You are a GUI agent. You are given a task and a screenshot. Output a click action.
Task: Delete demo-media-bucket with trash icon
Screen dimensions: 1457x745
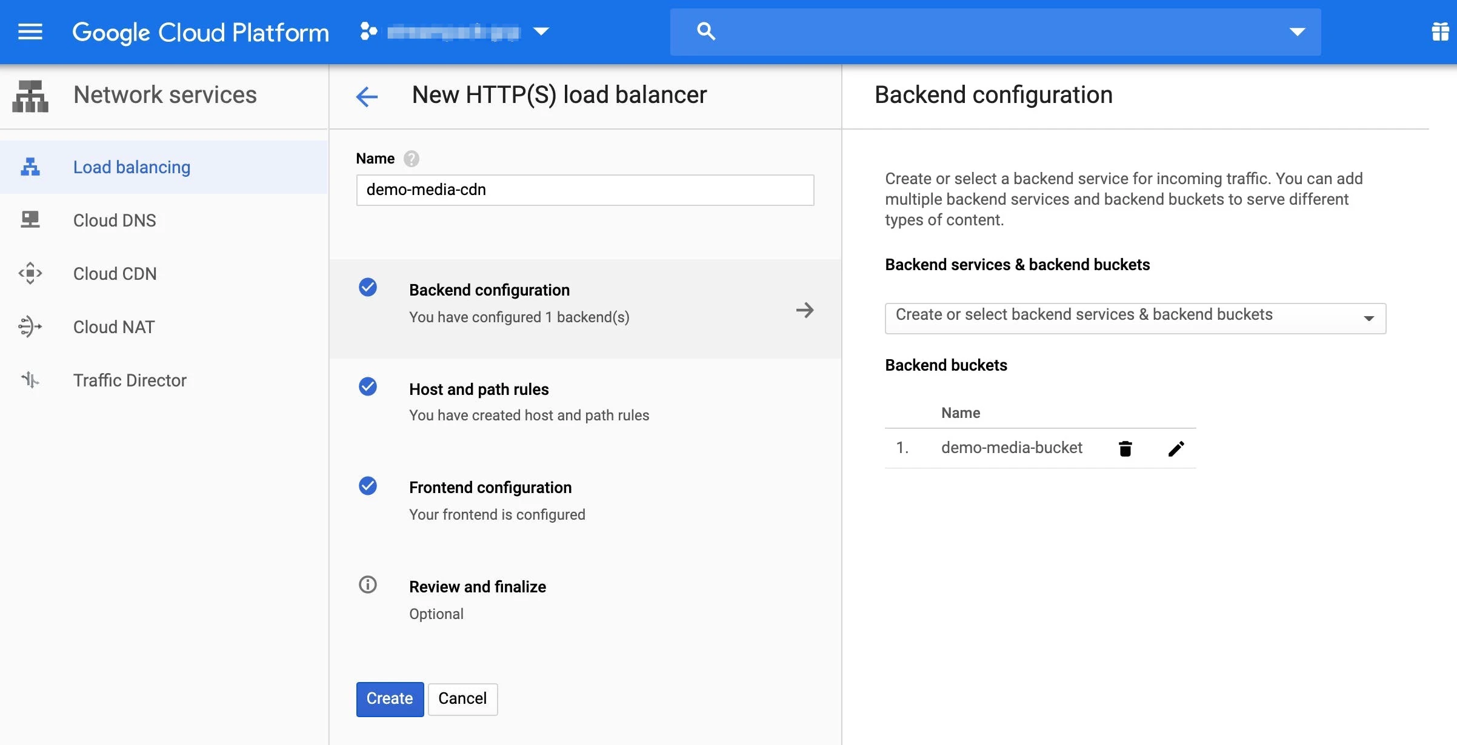pyautogui.click(x=1125, y=448)
